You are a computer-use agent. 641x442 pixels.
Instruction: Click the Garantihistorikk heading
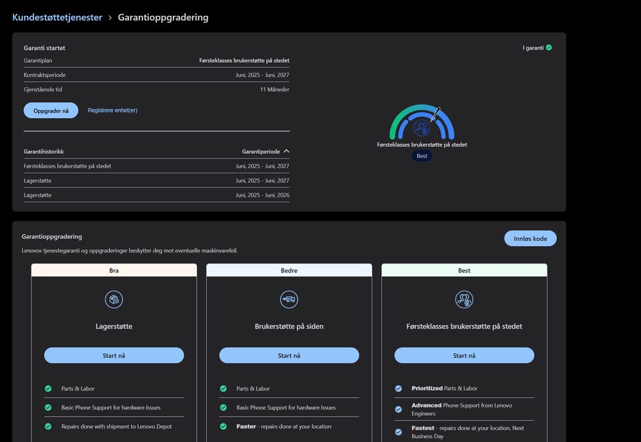click(44, 151)
